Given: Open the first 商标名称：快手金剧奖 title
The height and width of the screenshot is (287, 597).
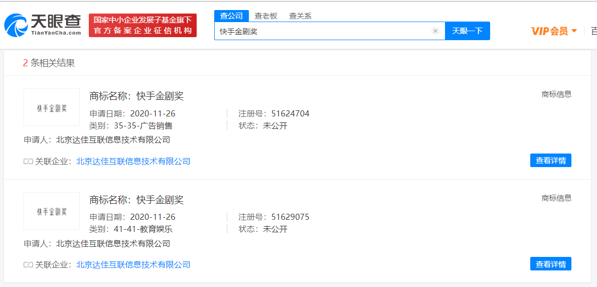Looking at the screenshot, I should [136, 96].
